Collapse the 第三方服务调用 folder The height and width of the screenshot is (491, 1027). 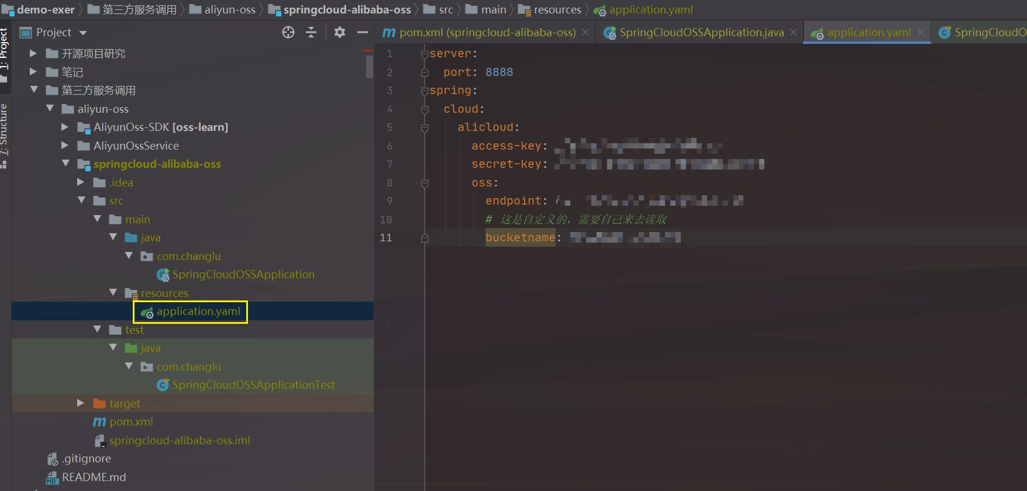pos(34,90)
